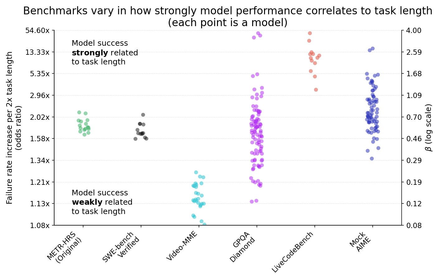439x280 pixels.
Task: Click the 'weakly related' annotation text
Action: [102, 202]
